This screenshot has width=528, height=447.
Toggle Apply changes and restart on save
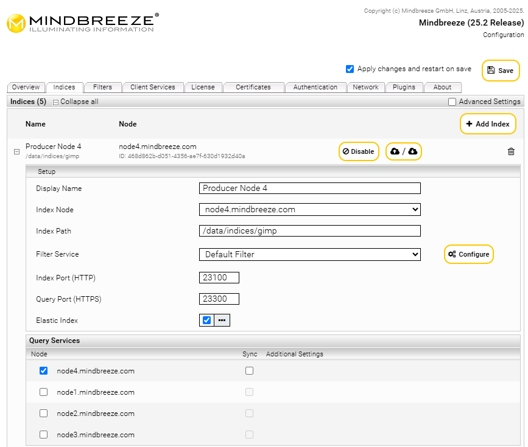(350, 69)
